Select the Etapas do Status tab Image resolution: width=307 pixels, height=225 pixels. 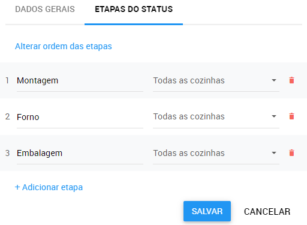point(134,10)
